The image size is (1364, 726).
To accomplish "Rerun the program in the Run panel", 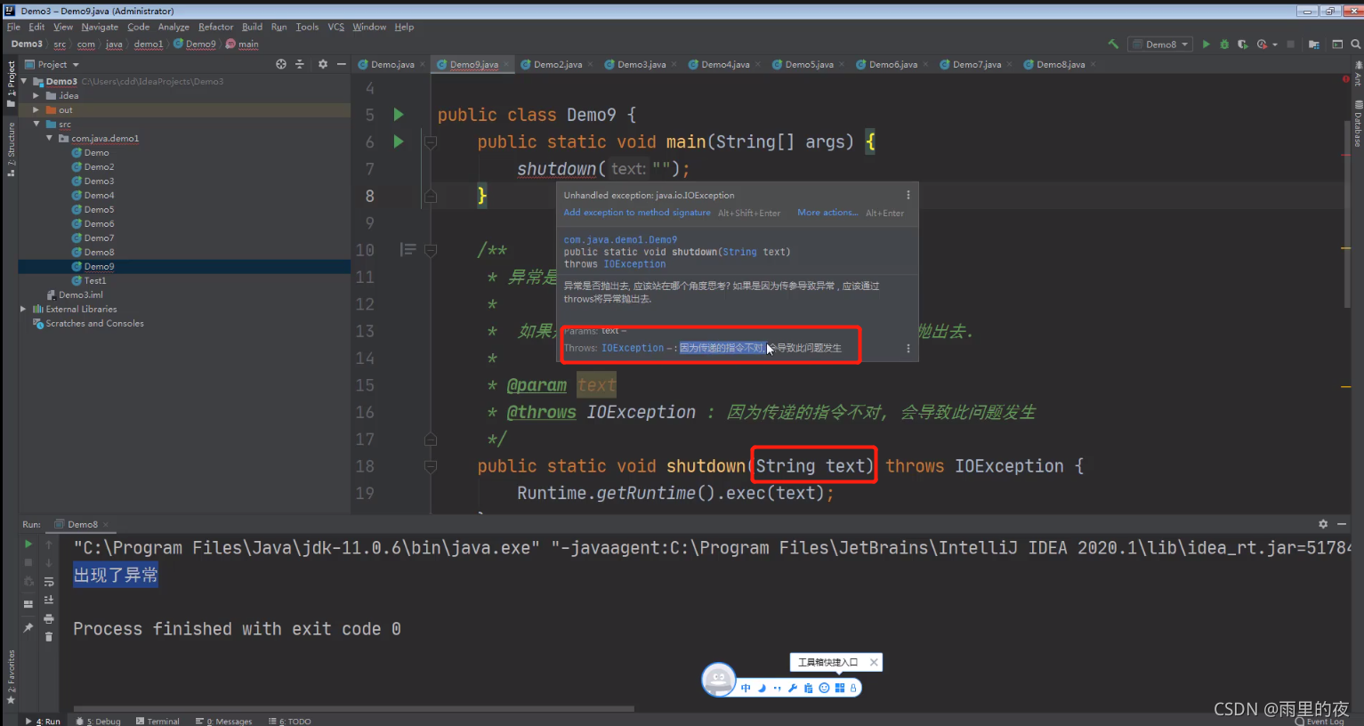I will pyautogui.click(x=28, y=544).
